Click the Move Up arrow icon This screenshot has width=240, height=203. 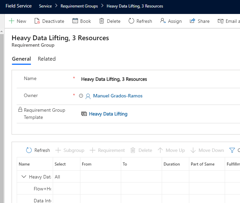160,150
